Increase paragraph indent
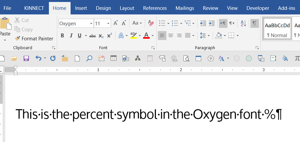 [x=211, y=23]
